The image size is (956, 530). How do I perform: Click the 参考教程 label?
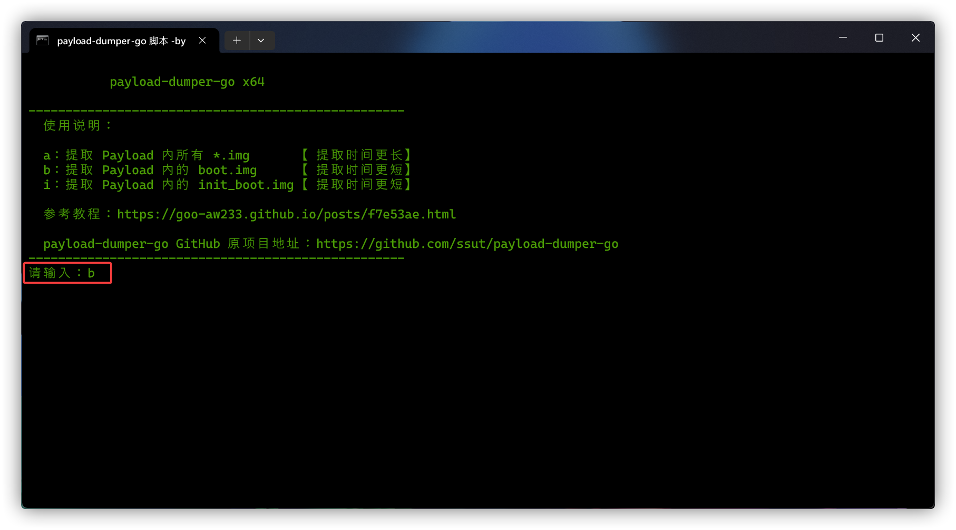(x=77, y=214)
